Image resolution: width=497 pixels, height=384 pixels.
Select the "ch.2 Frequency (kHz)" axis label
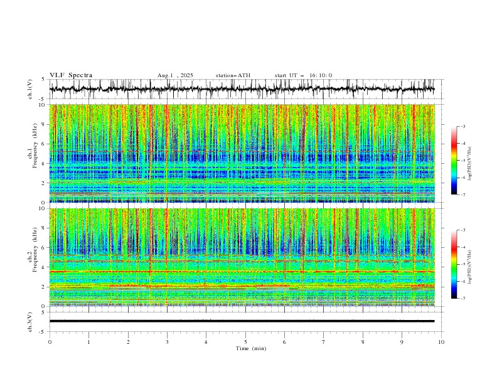pyautogui.click(x=33, y=249)
